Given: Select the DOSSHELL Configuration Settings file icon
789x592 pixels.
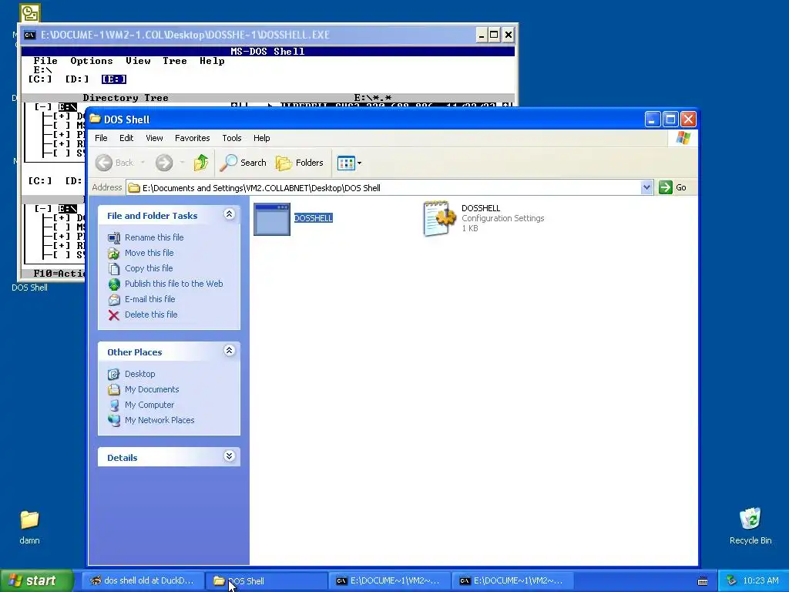Looking at the screenshot, I should (439, 218).
